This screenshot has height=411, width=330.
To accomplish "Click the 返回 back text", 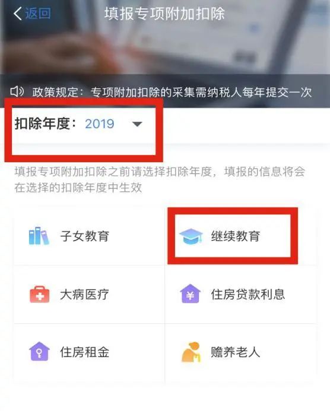I will pos(37,14).
